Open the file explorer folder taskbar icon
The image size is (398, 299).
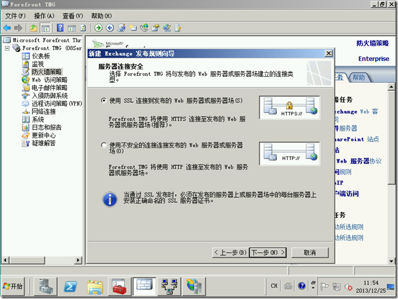tap(95, 286)
